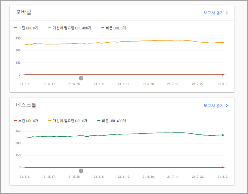The height and width of the screenshot is (194, 248).
Task: Click the green data point on desktop chart
Action: [222, 135]
